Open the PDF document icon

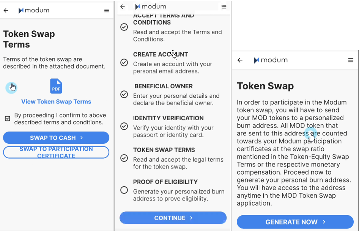pos(56,86)
